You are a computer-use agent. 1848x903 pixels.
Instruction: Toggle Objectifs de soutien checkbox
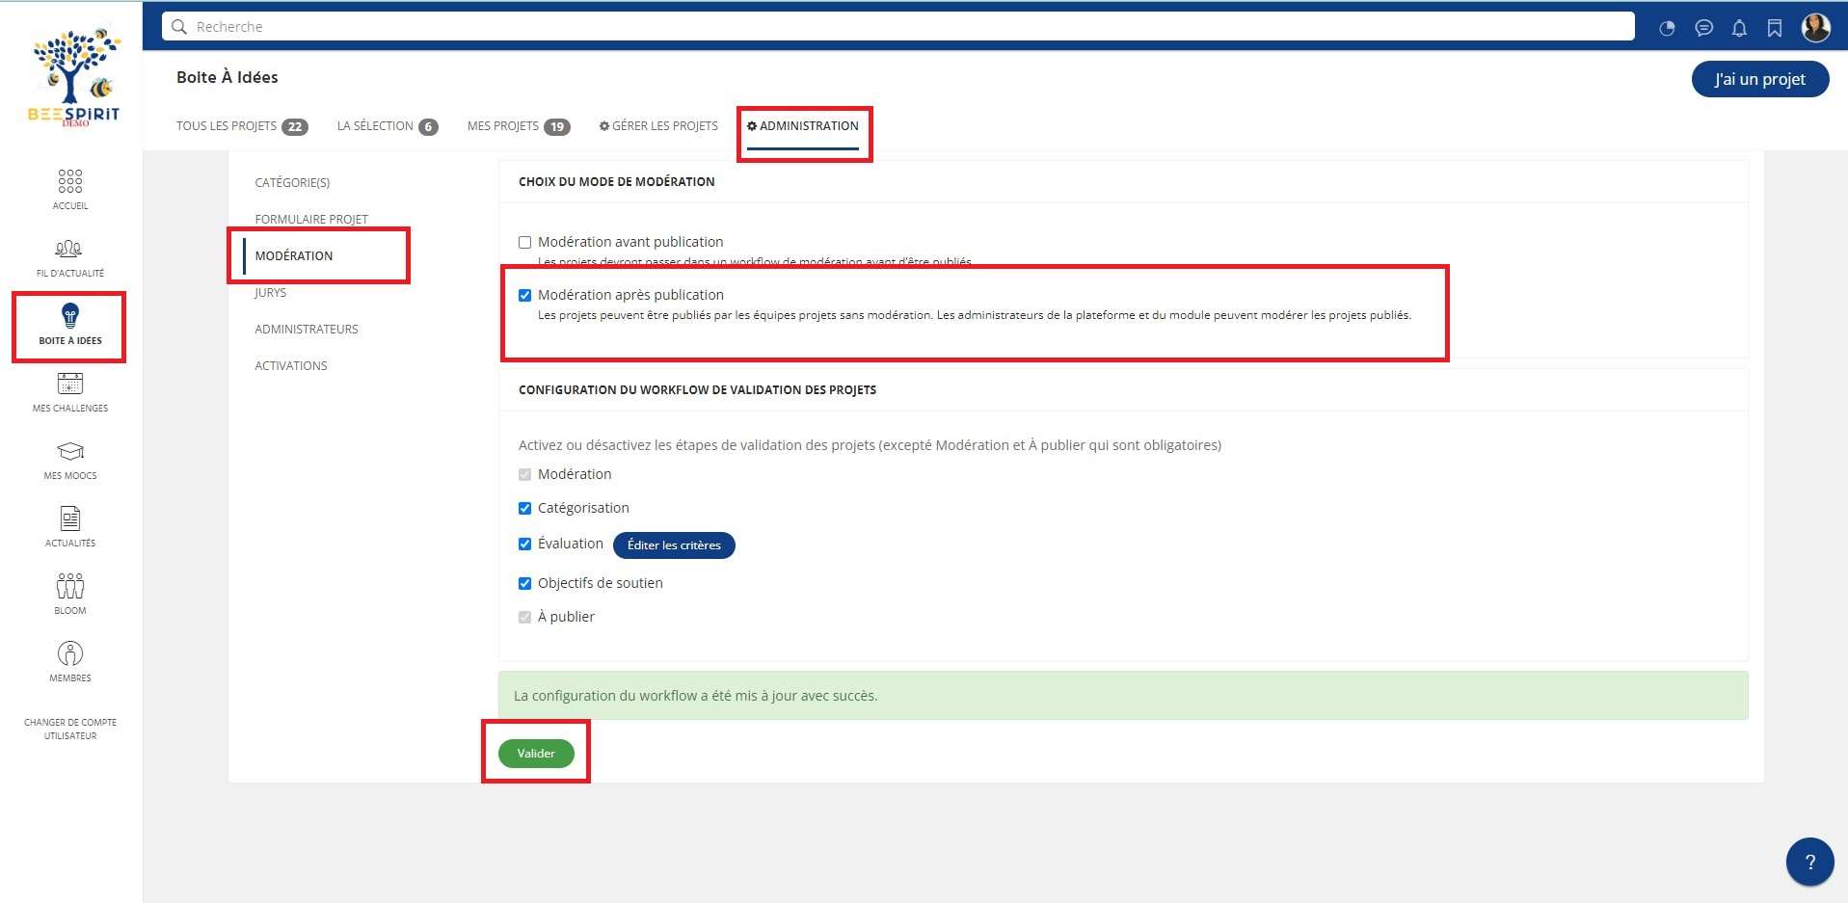[525, 583]
